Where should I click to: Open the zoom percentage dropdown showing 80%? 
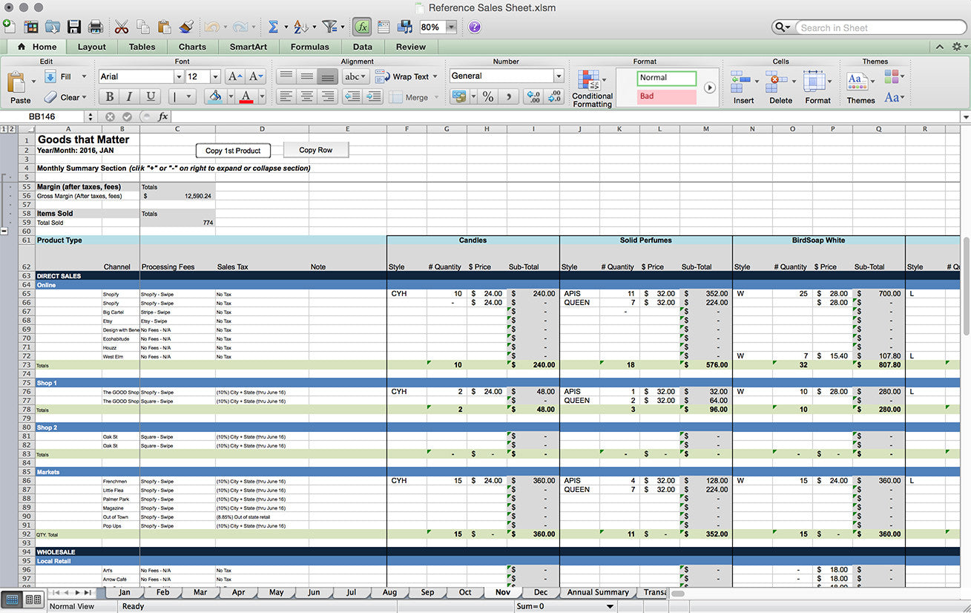451,27
